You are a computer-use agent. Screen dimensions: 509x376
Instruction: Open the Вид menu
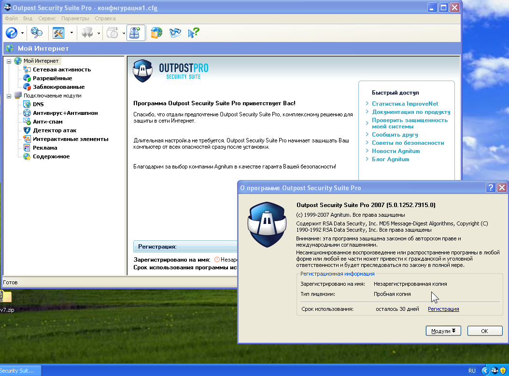[x=28, y=18]
